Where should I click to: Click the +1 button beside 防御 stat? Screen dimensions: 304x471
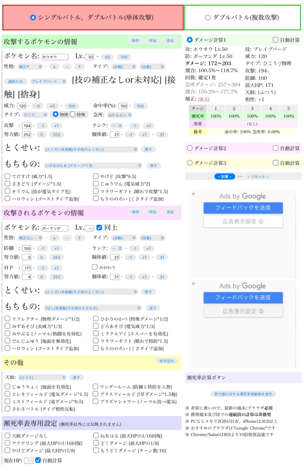(x=56, y=248)
